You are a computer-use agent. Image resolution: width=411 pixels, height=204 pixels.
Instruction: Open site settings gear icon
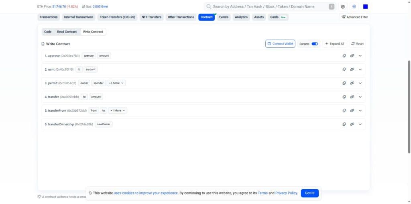(343, 6)
